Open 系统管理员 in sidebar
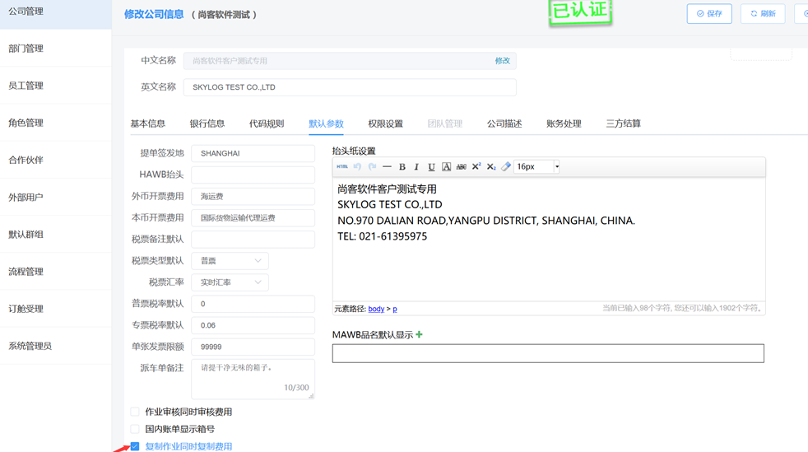The width and height of the screenshot is (808, 452). [x=56, y=346]
